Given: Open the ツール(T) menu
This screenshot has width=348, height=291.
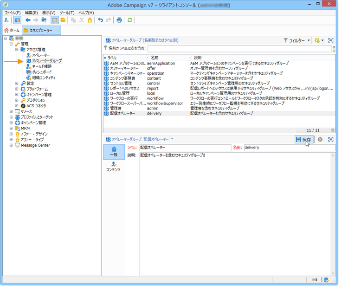Looking at the screenshot, I should [x=67, y=13].
